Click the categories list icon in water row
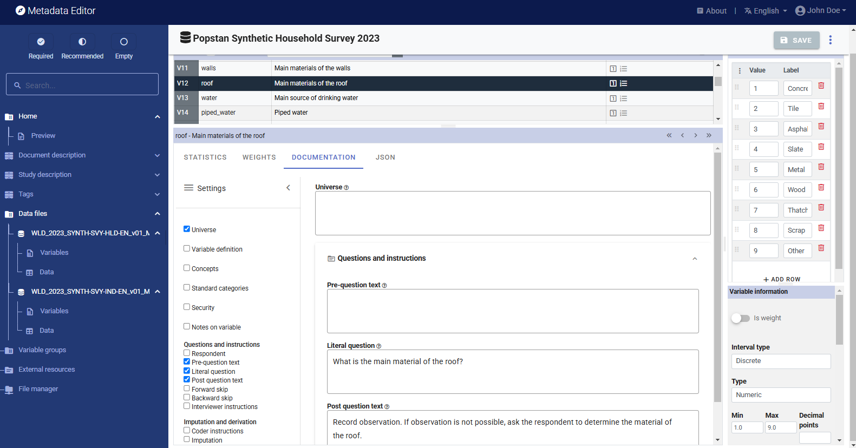The image size is (856, 448). [x=624, y=98]
